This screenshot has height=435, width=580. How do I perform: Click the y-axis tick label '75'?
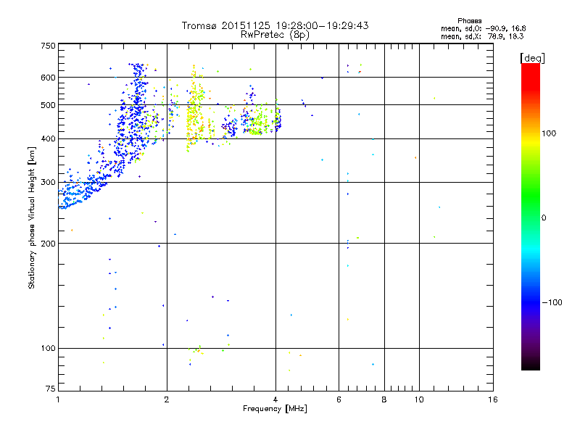[51, 389]
